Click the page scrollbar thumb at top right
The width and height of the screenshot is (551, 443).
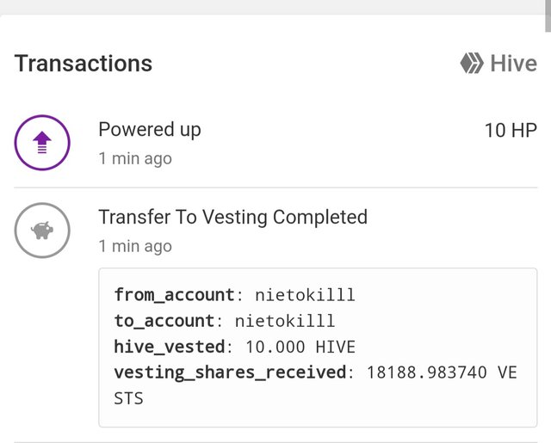tap(548, 16)
